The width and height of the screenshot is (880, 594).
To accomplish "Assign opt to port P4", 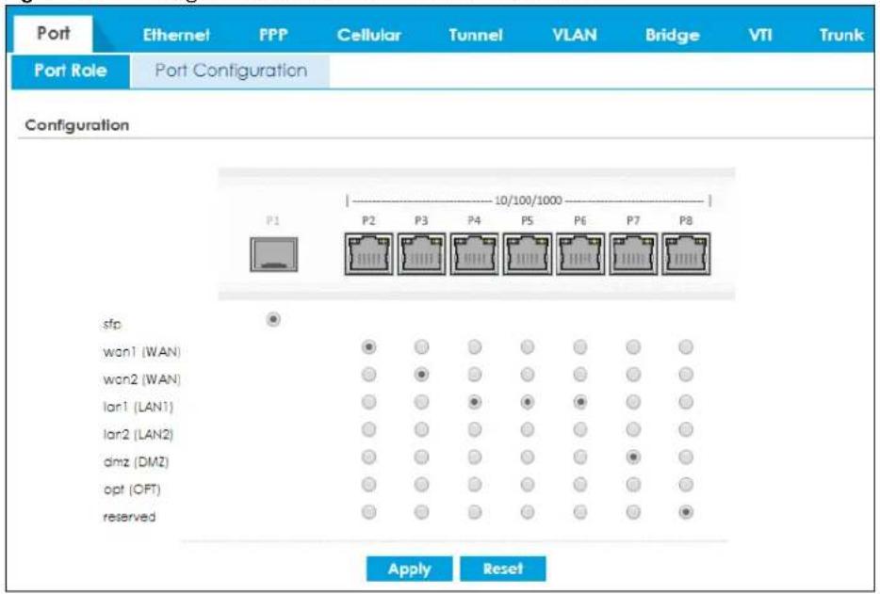I will (474, 484).
